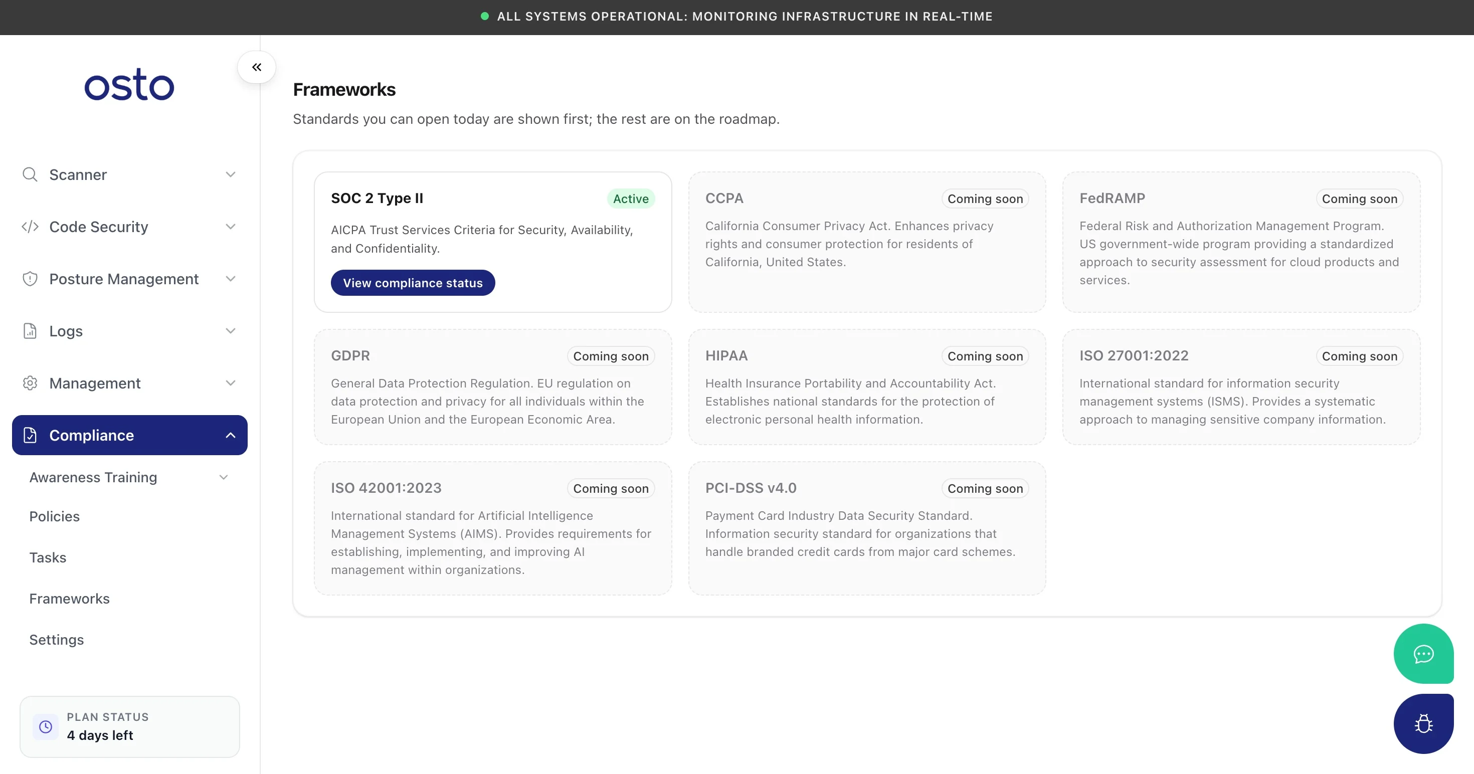
Task: Open the green chat support bubble
Action: click(1424, 653)
